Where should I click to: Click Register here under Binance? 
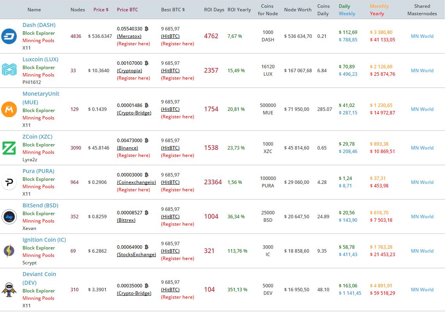[x=134, y=155]
